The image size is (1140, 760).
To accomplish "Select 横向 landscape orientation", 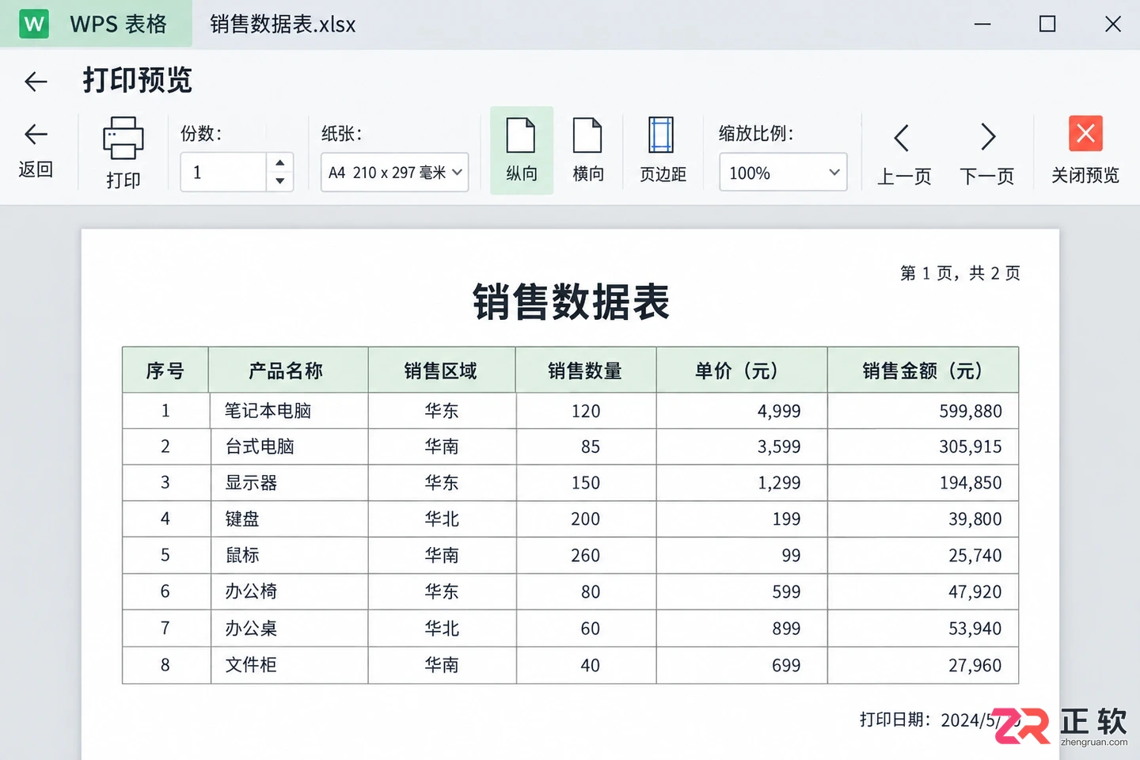I will [587, 150].
